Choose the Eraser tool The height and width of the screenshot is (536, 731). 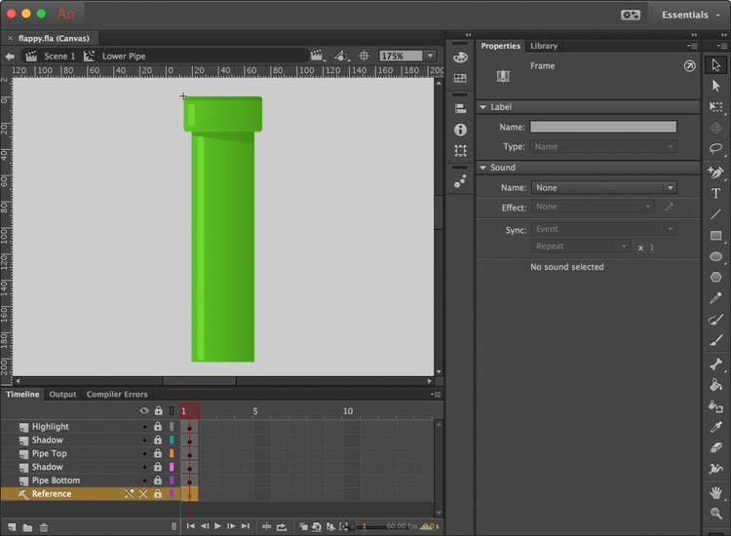click(x=716, y=448)
